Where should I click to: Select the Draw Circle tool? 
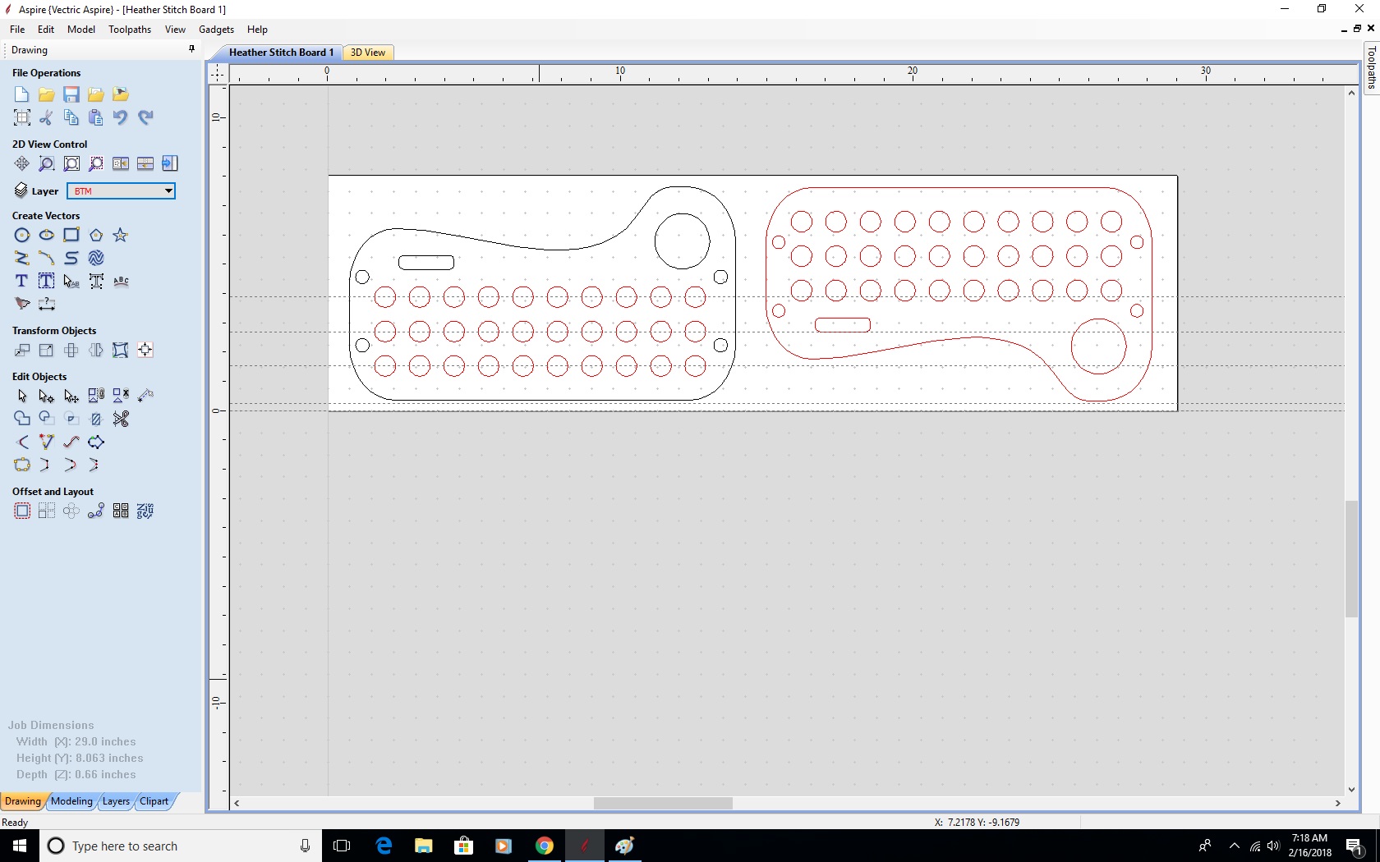[x=22, y=235]
